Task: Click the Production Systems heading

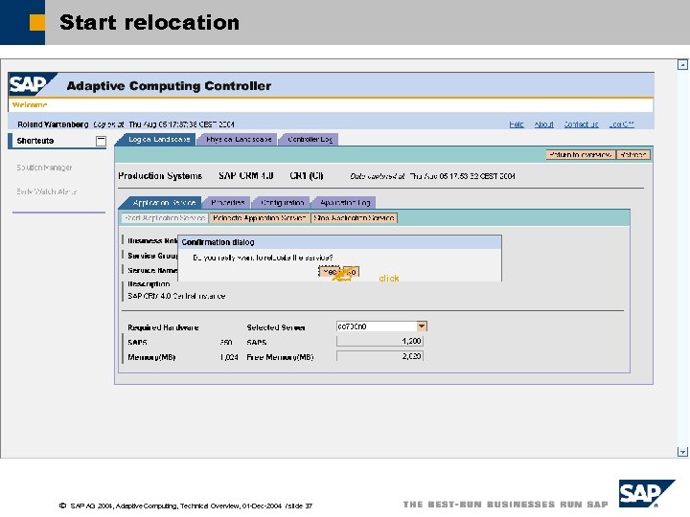Action: (x=160, y=176)
